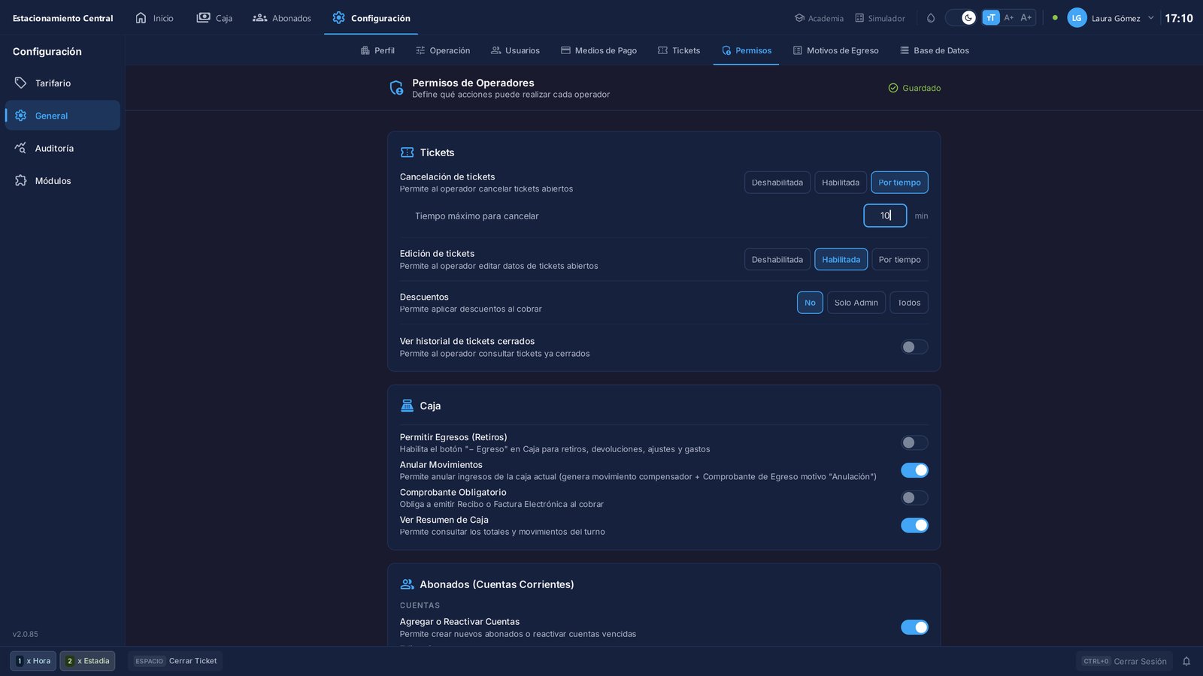Open Módulos in the sidebar

coord(62,181)
